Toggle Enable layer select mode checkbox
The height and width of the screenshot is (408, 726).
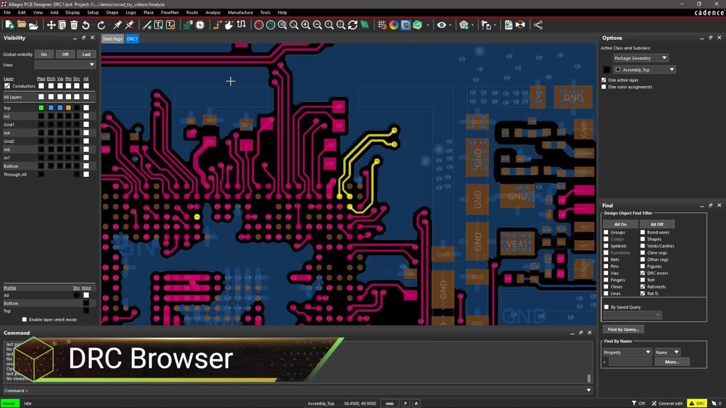24,320
